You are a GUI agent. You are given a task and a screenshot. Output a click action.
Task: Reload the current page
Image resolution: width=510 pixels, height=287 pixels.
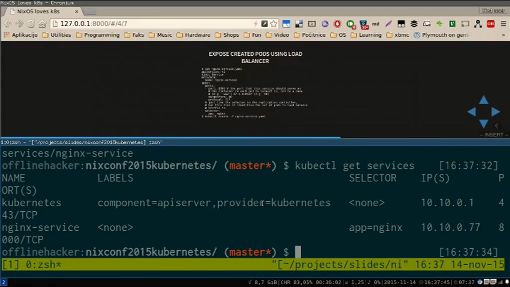[31, 23]
